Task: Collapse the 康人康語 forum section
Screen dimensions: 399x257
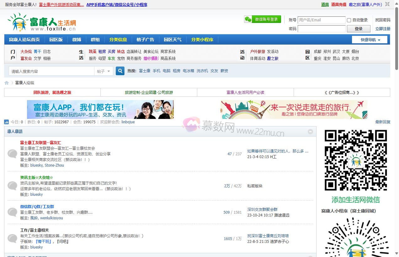Action: pyautogui.click(x=310, y=132)
